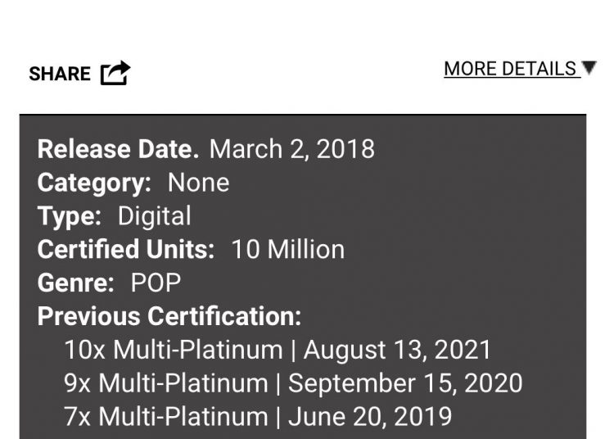Click the March 2, 2018 date value
Viewport: 614px width, 439px height.
(x=291, y=149)
